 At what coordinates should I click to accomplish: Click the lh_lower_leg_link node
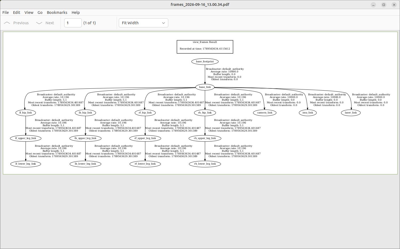coord(85,164)
